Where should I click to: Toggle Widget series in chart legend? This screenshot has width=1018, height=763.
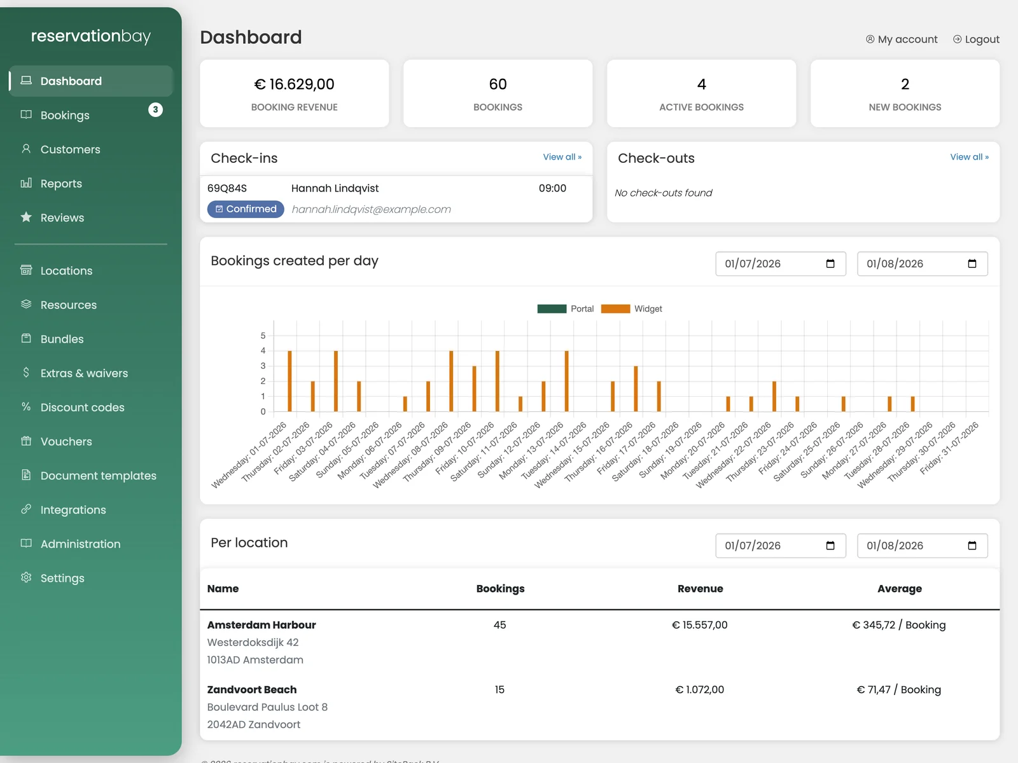click(x=631, y=308)
